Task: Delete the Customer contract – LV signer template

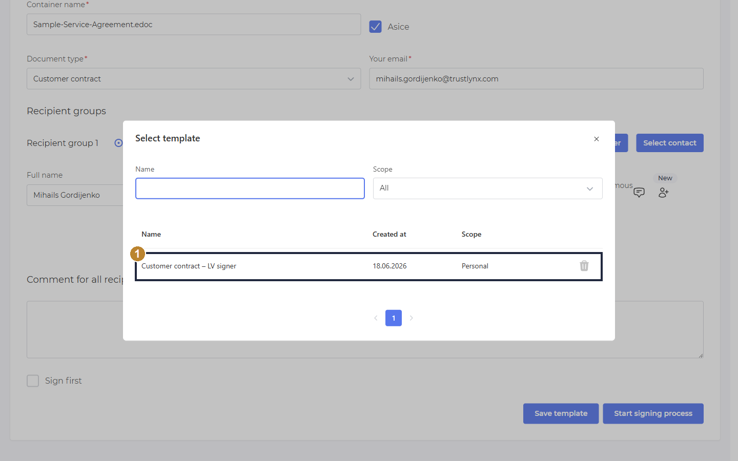Action: (x=584, y=266)
